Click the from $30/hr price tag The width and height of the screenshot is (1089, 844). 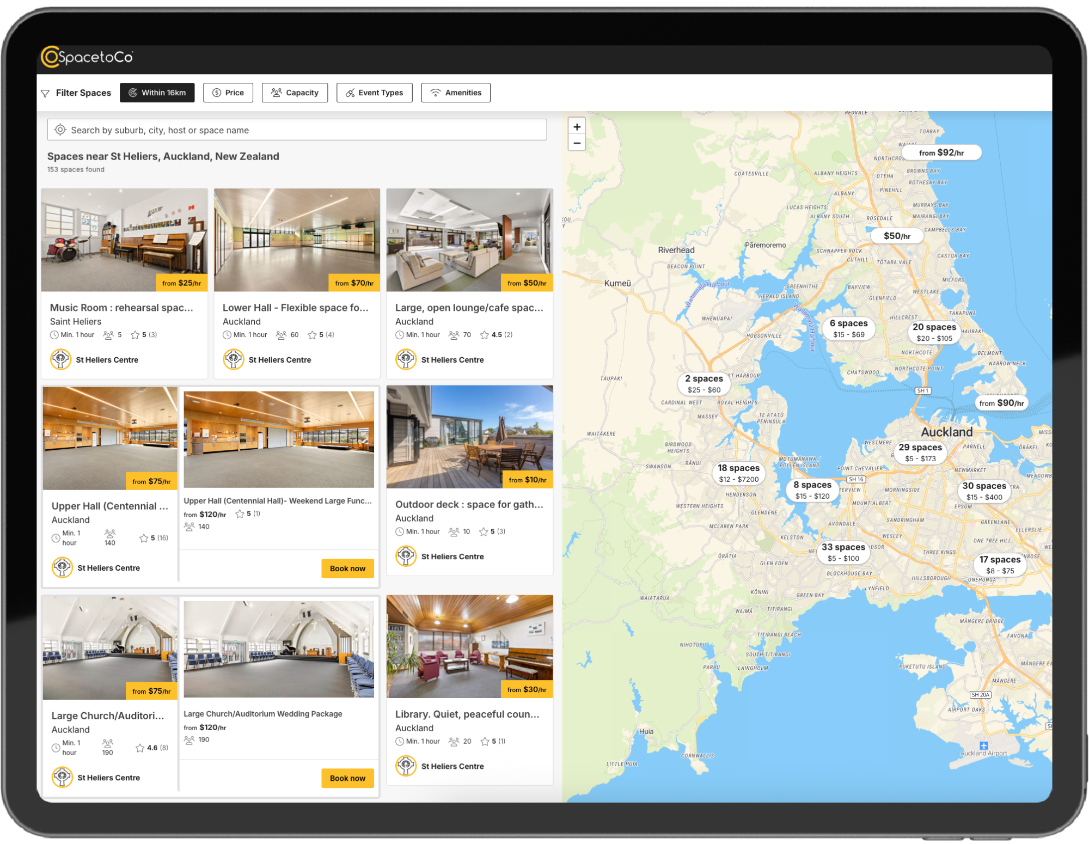click(x=527, y=689)
